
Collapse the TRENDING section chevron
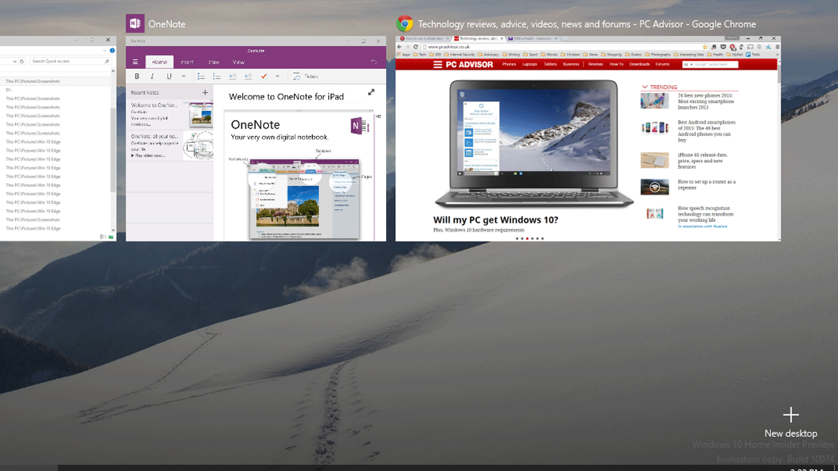click(x=645, y=87)
